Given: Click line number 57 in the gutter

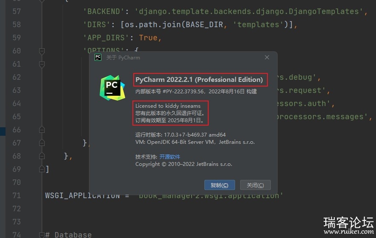Looking at the screenshot, I should coord(17,11).
